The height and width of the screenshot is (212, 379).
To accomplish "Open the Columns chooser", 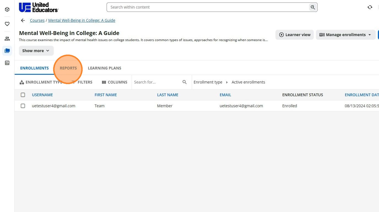I will point(115,82).
